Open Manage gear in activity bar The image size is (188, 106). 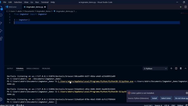coord(1,100)
